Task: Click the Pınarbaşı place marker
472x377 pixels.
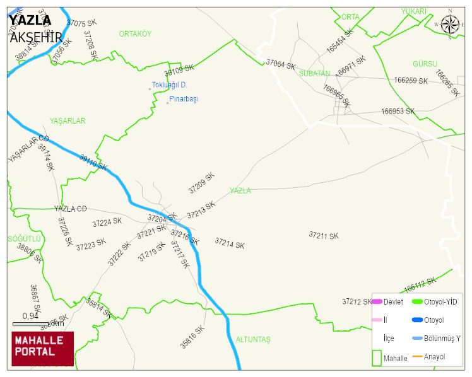Action: tap(168, 103)
